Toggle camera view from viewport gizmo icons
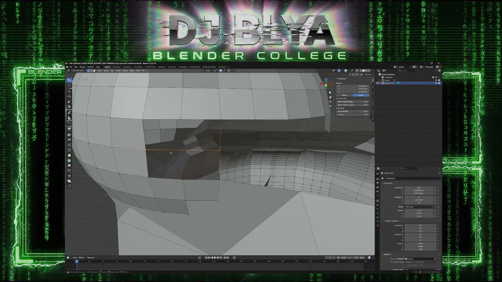Screen dimensions: 502x282 330,101
